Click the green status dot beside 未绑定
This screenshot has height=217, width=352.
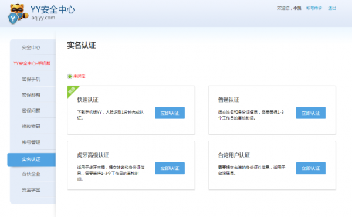click(70, 76)
